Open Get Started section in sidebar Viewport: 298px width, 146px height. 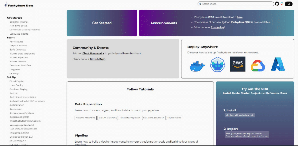point(15,18)
